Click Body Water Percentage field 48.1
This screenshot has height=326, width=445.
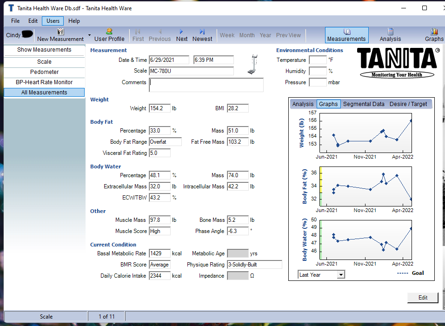[159, 175]
